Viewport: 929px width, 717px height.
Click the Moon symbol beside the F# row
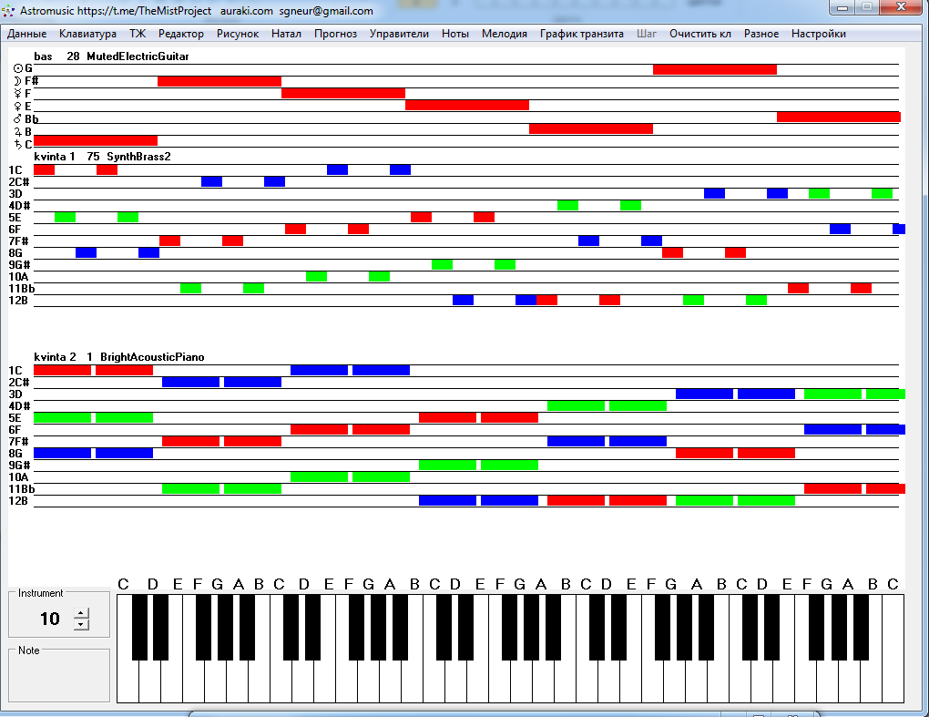17,81
